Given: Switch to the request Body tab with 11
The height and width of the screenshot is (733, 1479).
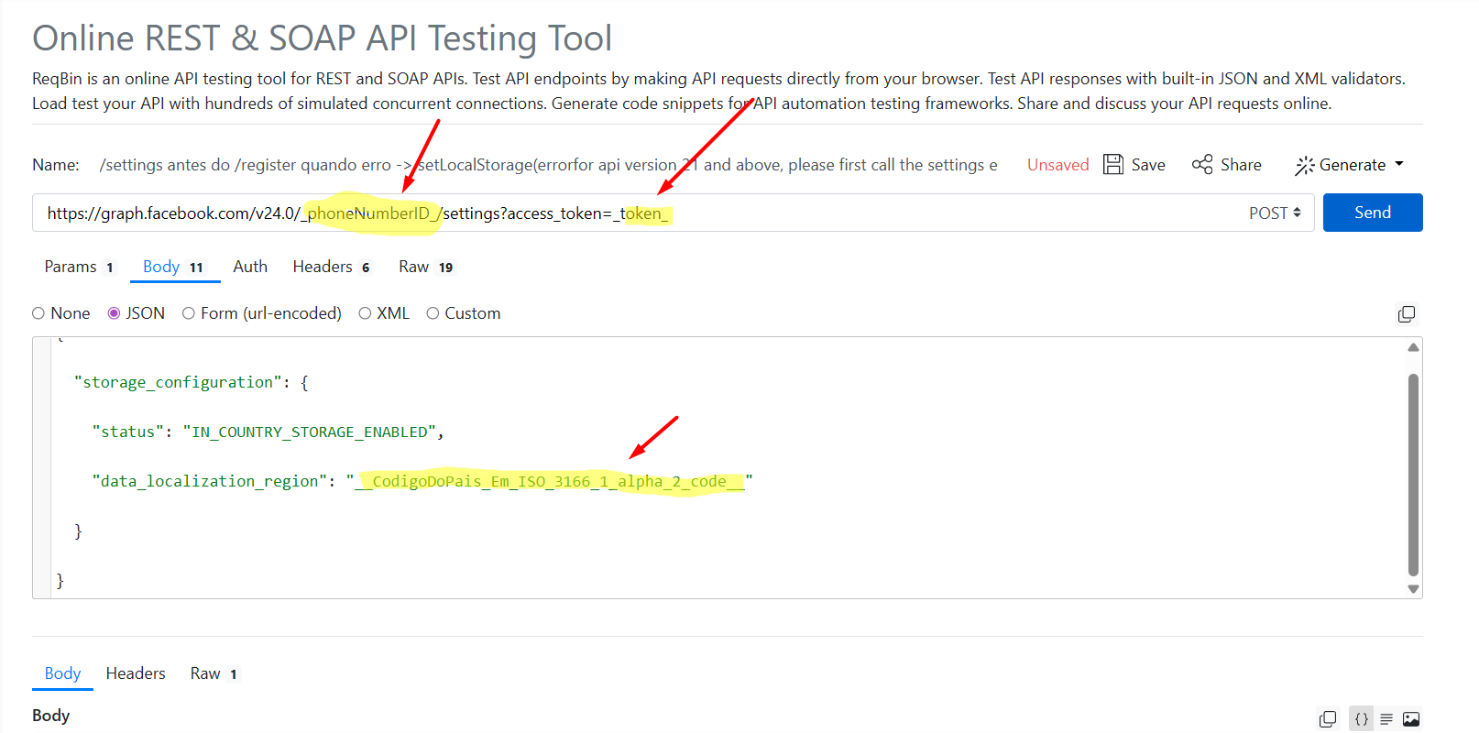Looking at the screenshot, I should pos(173,267).
